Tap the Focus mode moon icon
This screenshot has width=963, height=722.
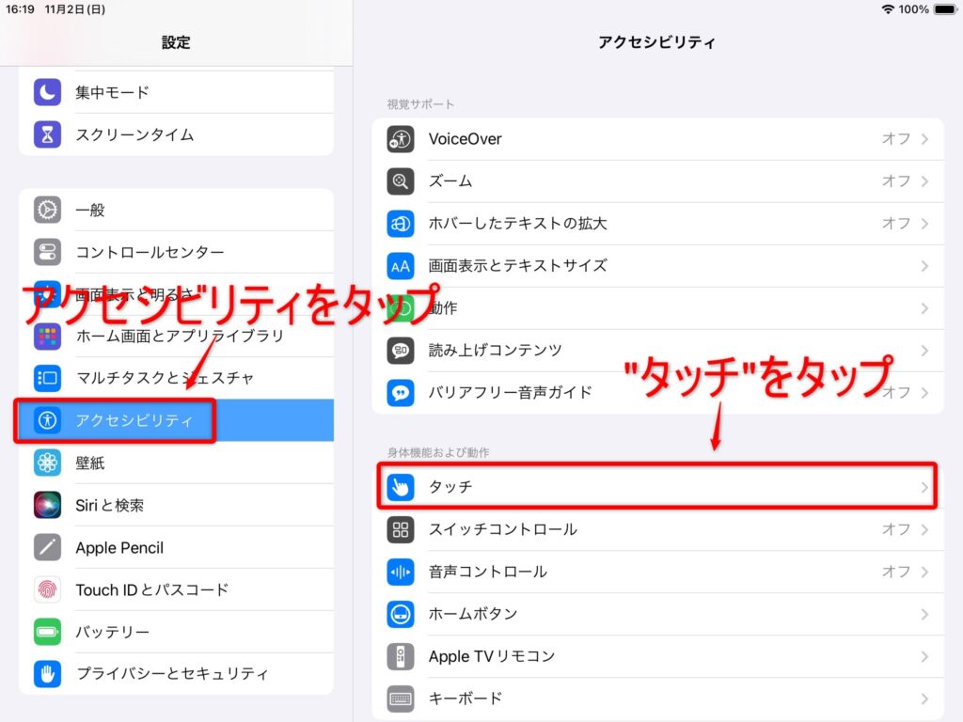coord(48,92)
